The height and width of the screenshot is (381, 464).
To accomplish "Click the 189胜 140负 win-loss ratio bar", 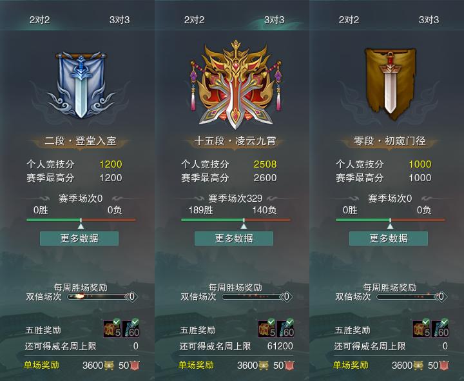I will [x=236, y=220].
